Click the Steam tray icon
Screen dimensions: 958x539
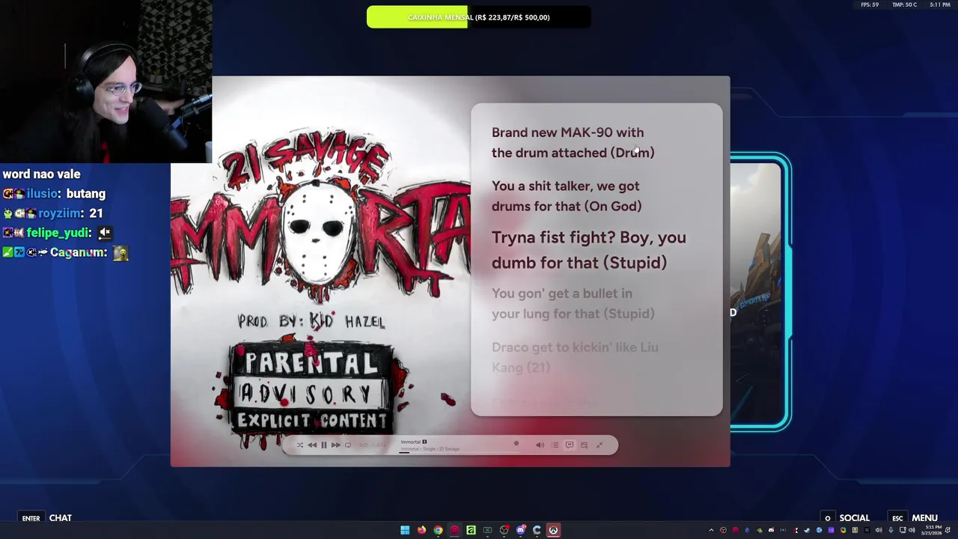tap(807, 530)
